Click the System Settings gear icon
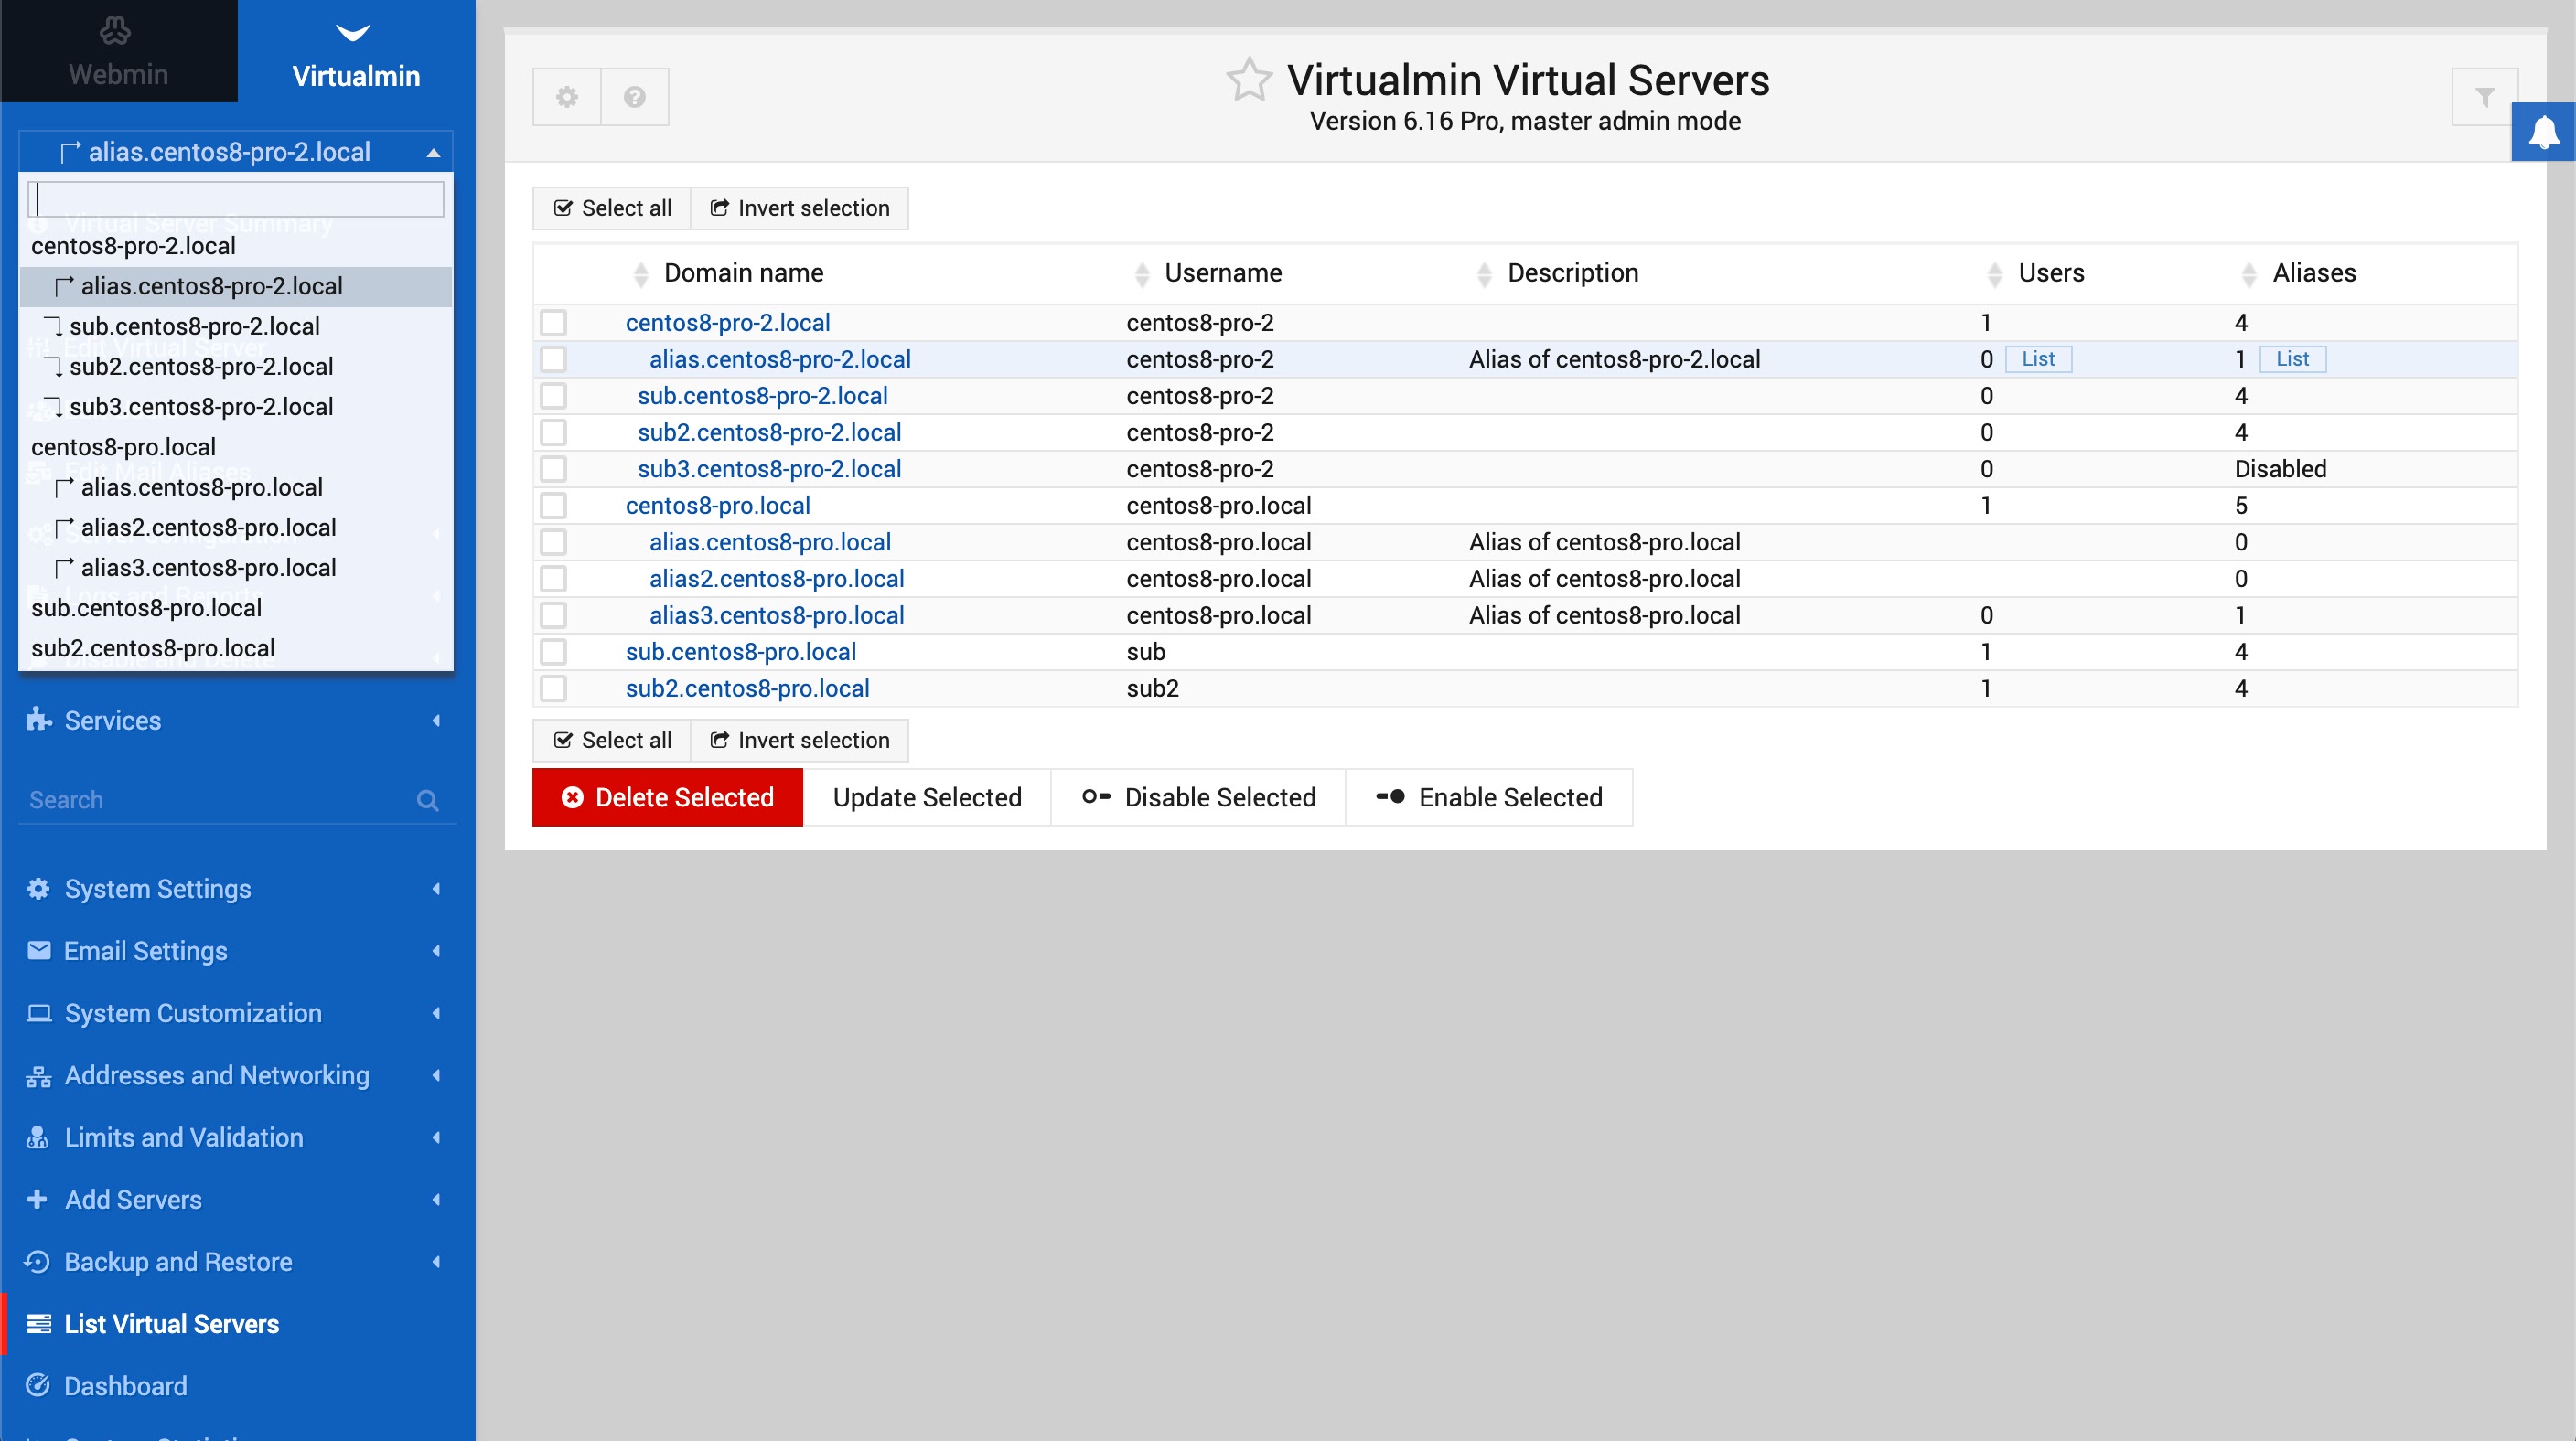This screenshot has width=2576, height=1441. (x=39, y=889)
